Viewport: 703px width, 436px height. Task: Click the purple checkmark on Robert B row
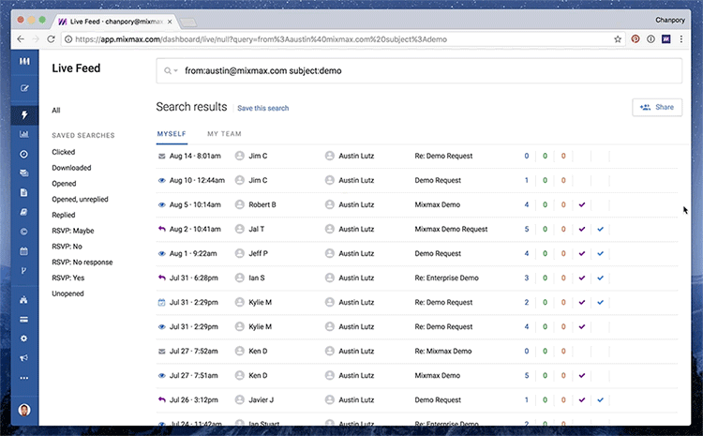pyautogui.click(x=582, y=204)
